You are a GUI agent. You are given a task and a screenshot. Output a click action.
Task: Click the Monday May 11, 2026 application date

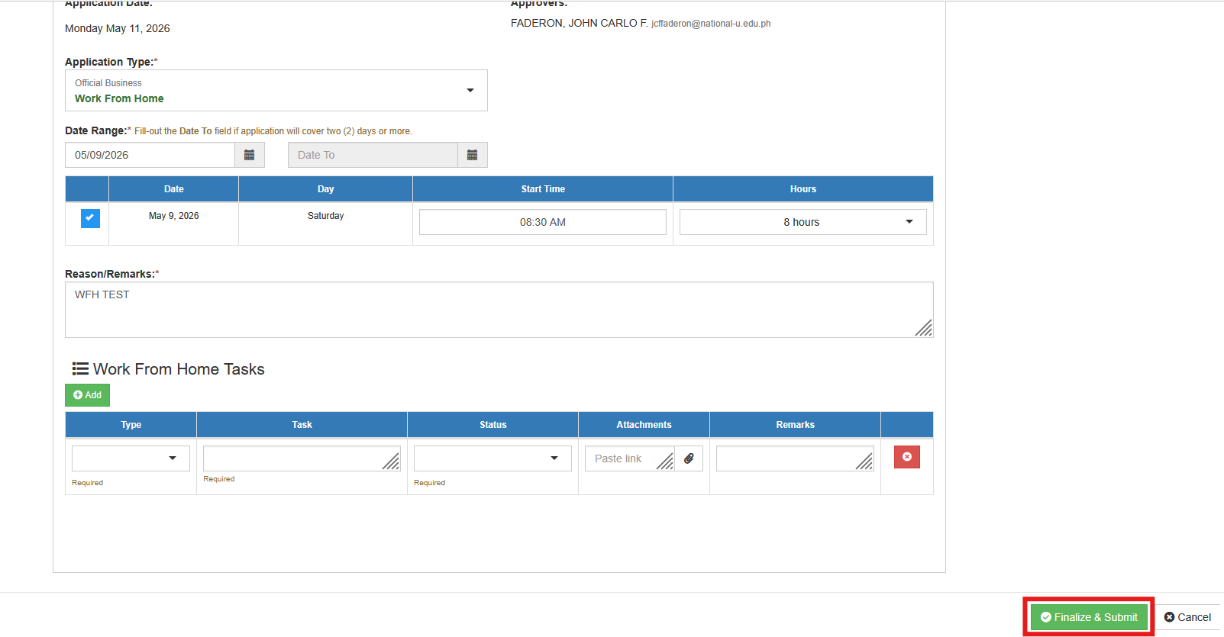coord(118,28)
